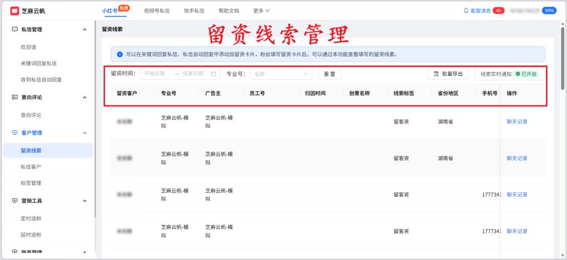The height and width of the screenshot is (260, 567).
Task: Open 聊天记录 for the third row
Action: click(517, 195)
